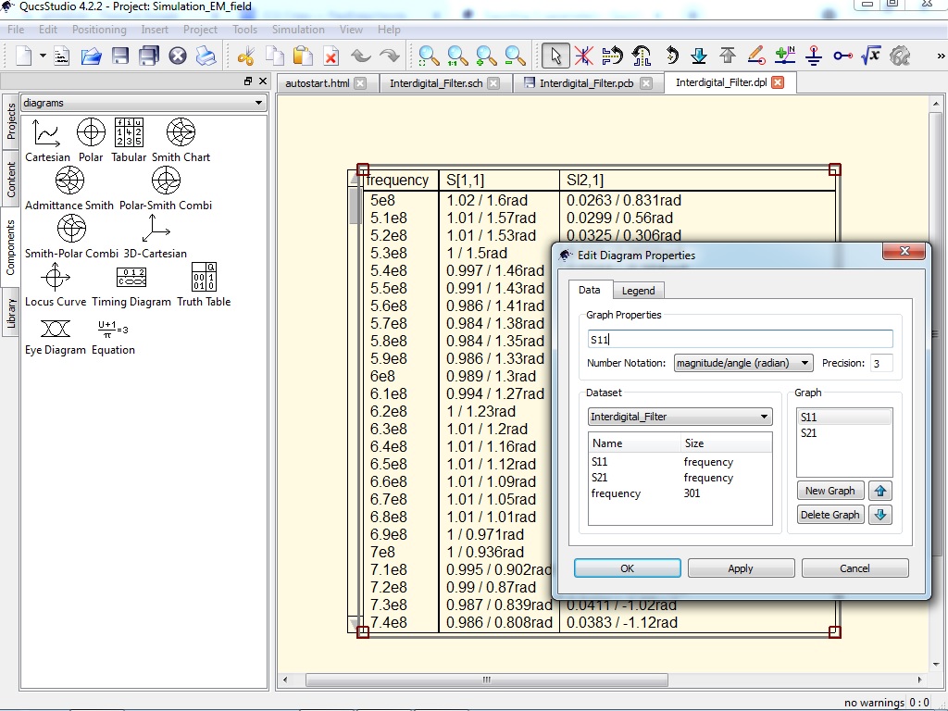Click the zoom to fit magnifier icon
The image size is (948, 711).
pyautogui.click(x=429, y=56)
